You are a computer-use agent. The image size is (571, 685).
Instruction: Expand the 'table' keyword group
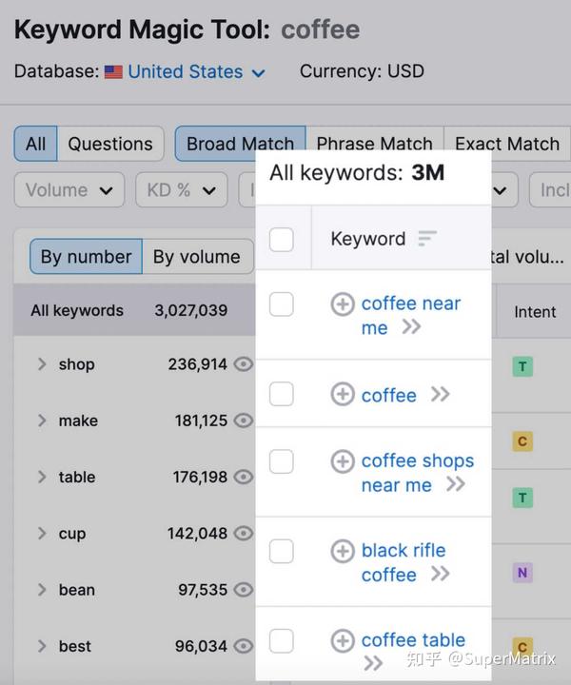[x=42, y=478]
